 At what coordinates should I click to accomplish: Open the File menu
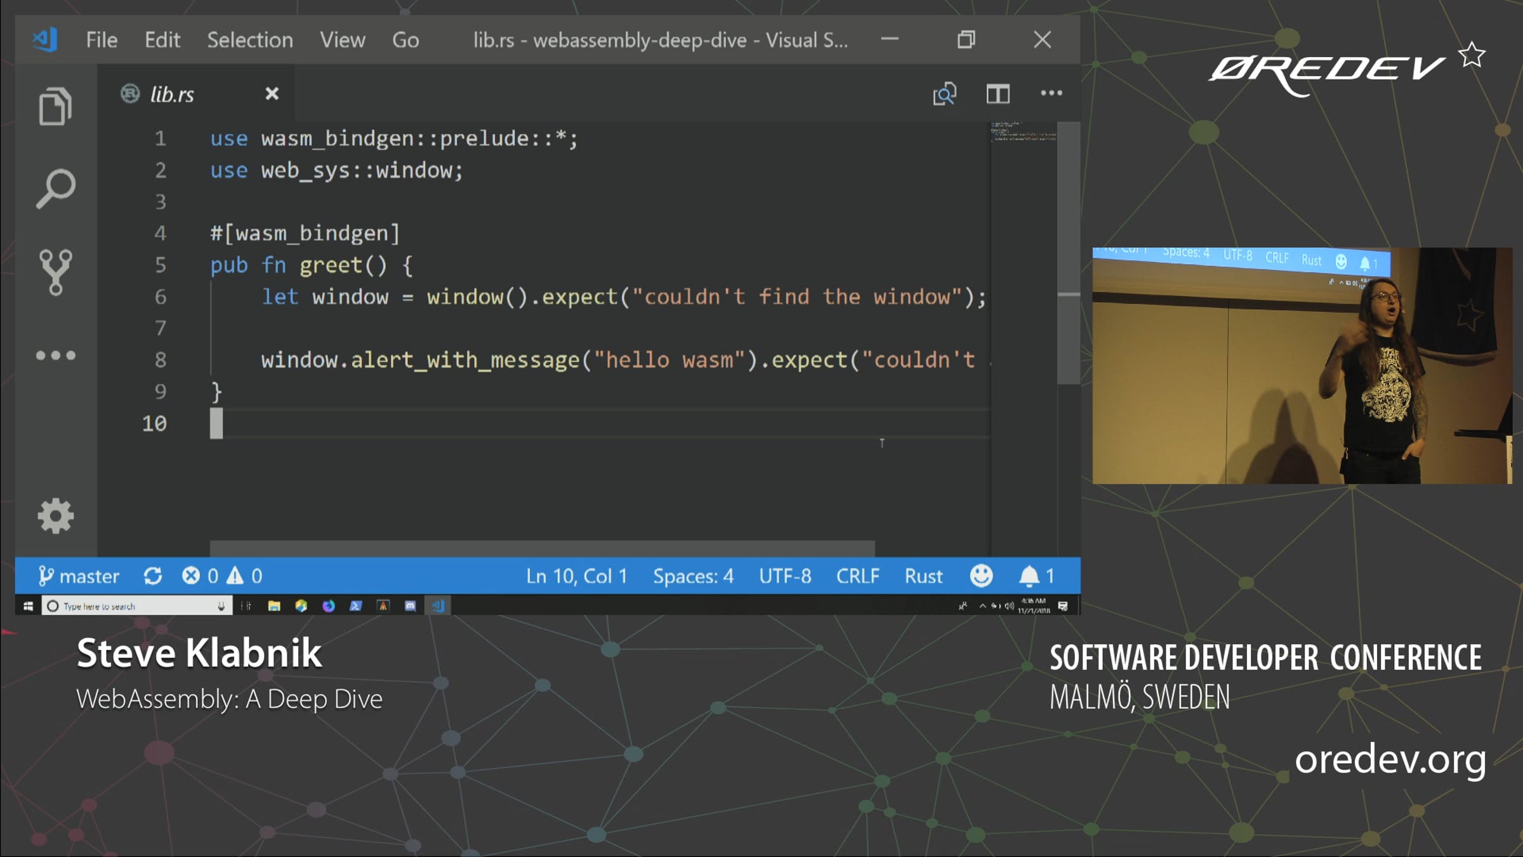coord(102,40)
